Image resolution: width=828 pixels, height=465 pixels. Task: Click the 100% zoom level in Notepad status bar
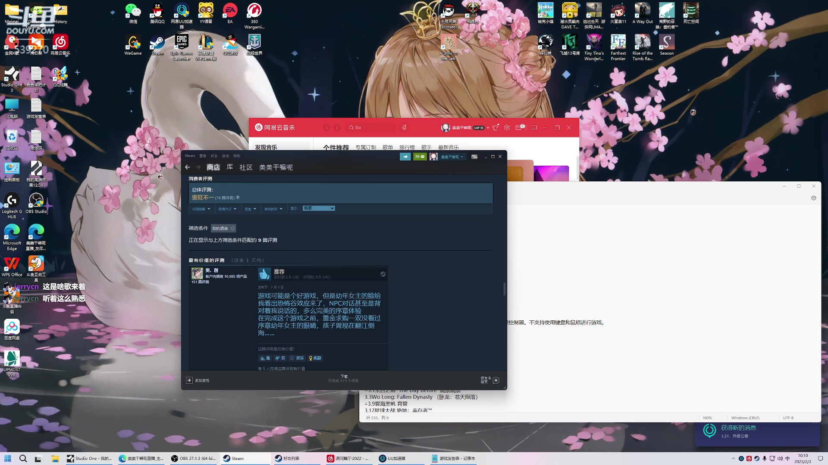tap(707, 418)
